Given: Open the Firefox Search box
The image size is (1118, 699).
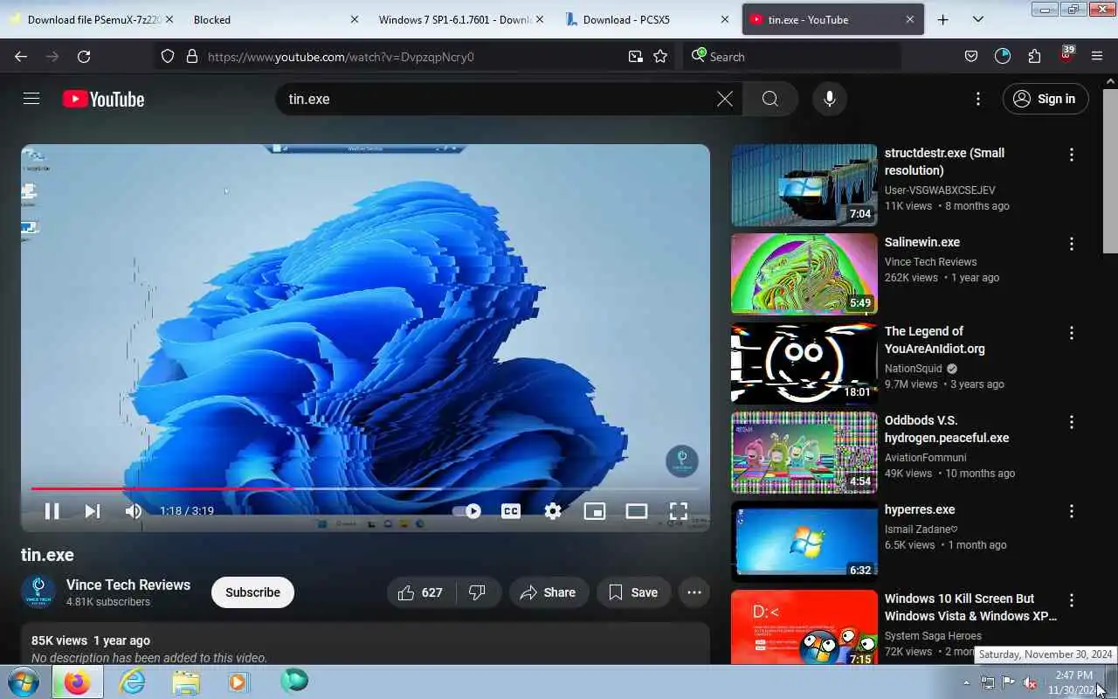Looking at the screenshot, I should pyautogui.click(x=791, y=57).
